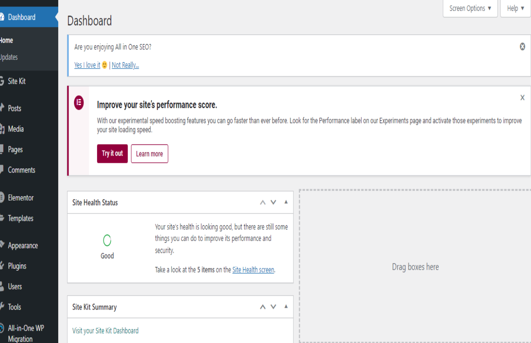Click the Dashboard page title
Viewport: 531px width, 343px height.
pos(90,21)
